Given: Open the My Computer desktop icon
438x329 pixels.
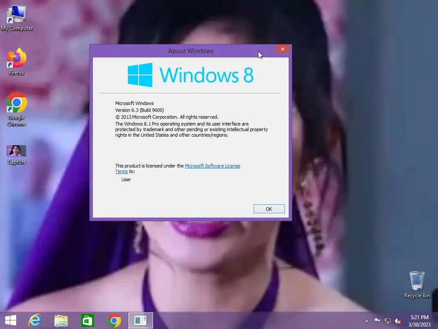Looking at the screenshot, I should (x=17, y=18).
